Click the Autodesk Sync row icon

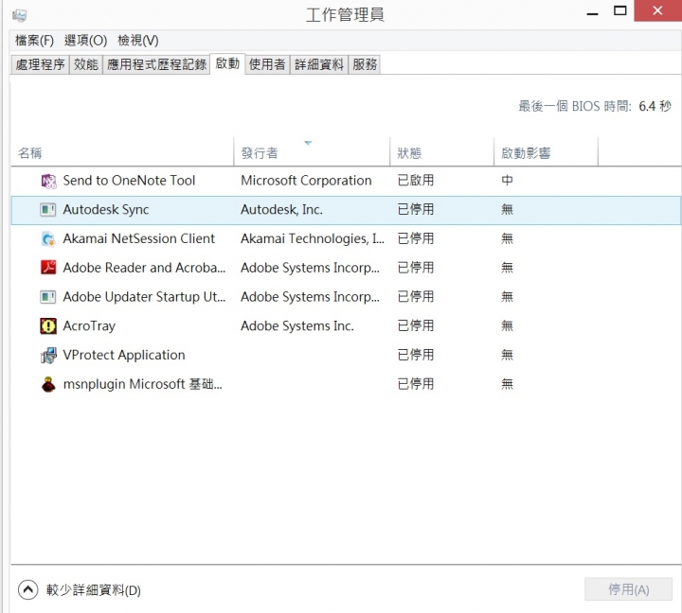[x=48, y=210]
